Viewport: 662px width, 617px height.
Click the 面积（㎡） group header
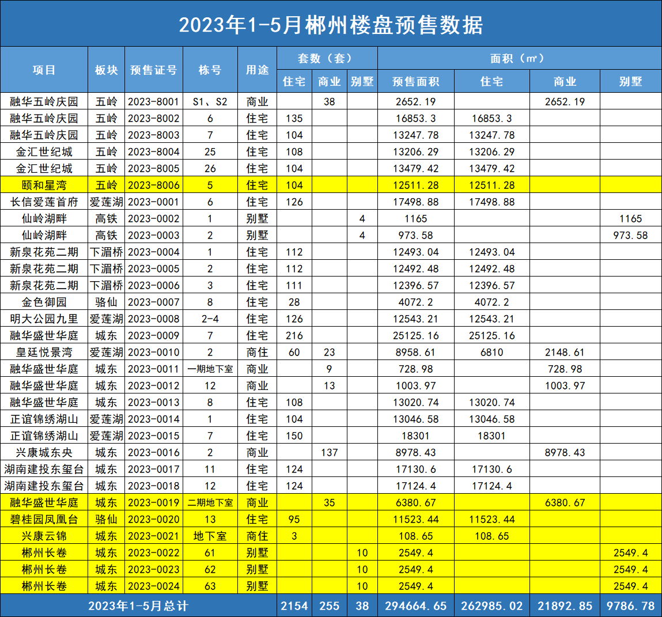pos(520,58)
